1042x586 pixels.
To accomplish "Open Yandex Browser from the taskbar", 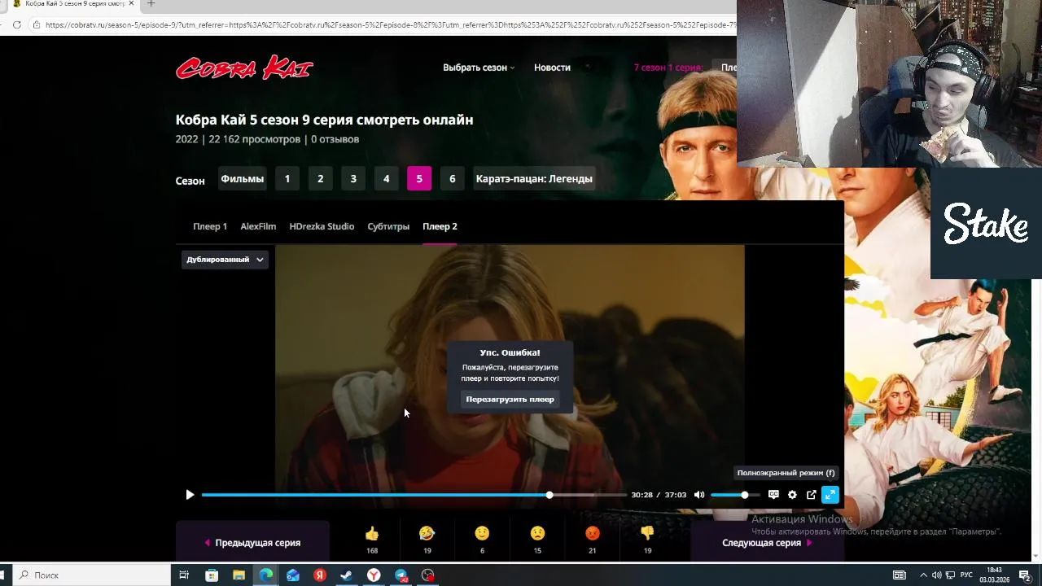I will pyautogui.click(x=374, y=575).
